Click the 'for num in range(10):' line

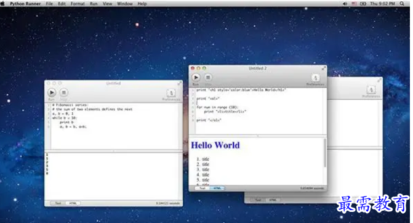(217, 107)
